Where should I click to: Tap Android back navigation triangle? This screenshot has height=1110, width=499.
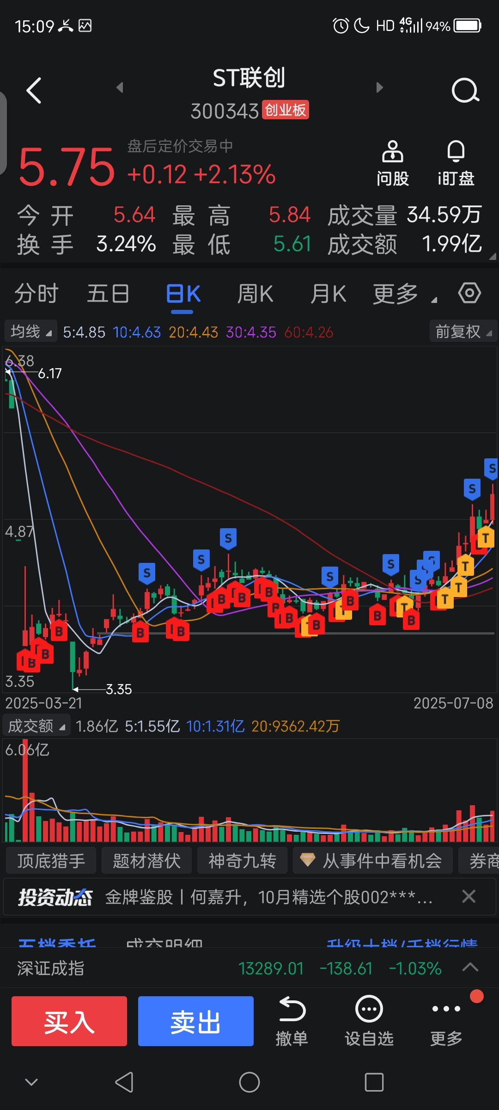[x=124, y=1082]
